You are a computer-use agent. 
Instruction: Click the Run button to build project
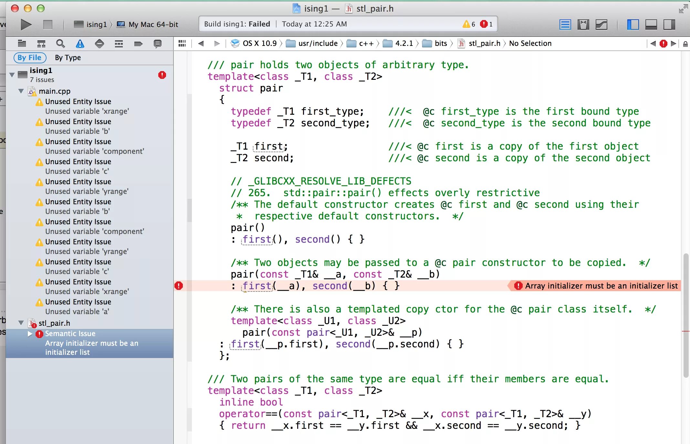(x=27, y=24)
